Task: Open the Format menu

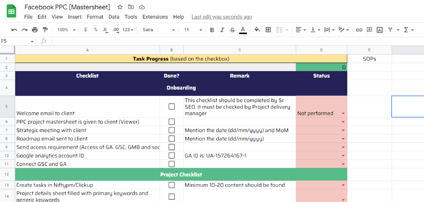Action: pos(95,17)
